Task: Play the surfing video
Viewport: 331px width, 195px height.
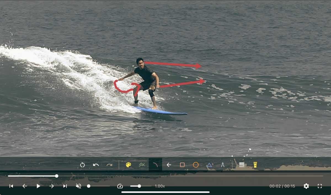Action: click(x=38, y=186)
